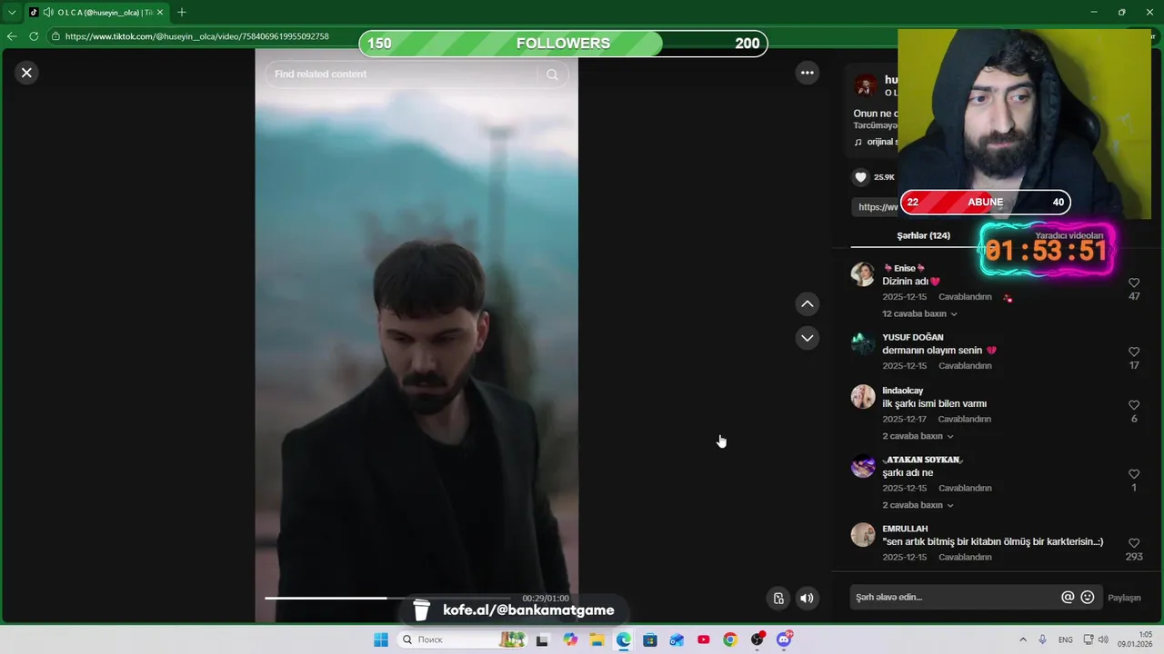Expand 12 replies under Enise's comment
Viewport: 1164px width, 654px height.
pyautogui.click(x=919, y=313)
